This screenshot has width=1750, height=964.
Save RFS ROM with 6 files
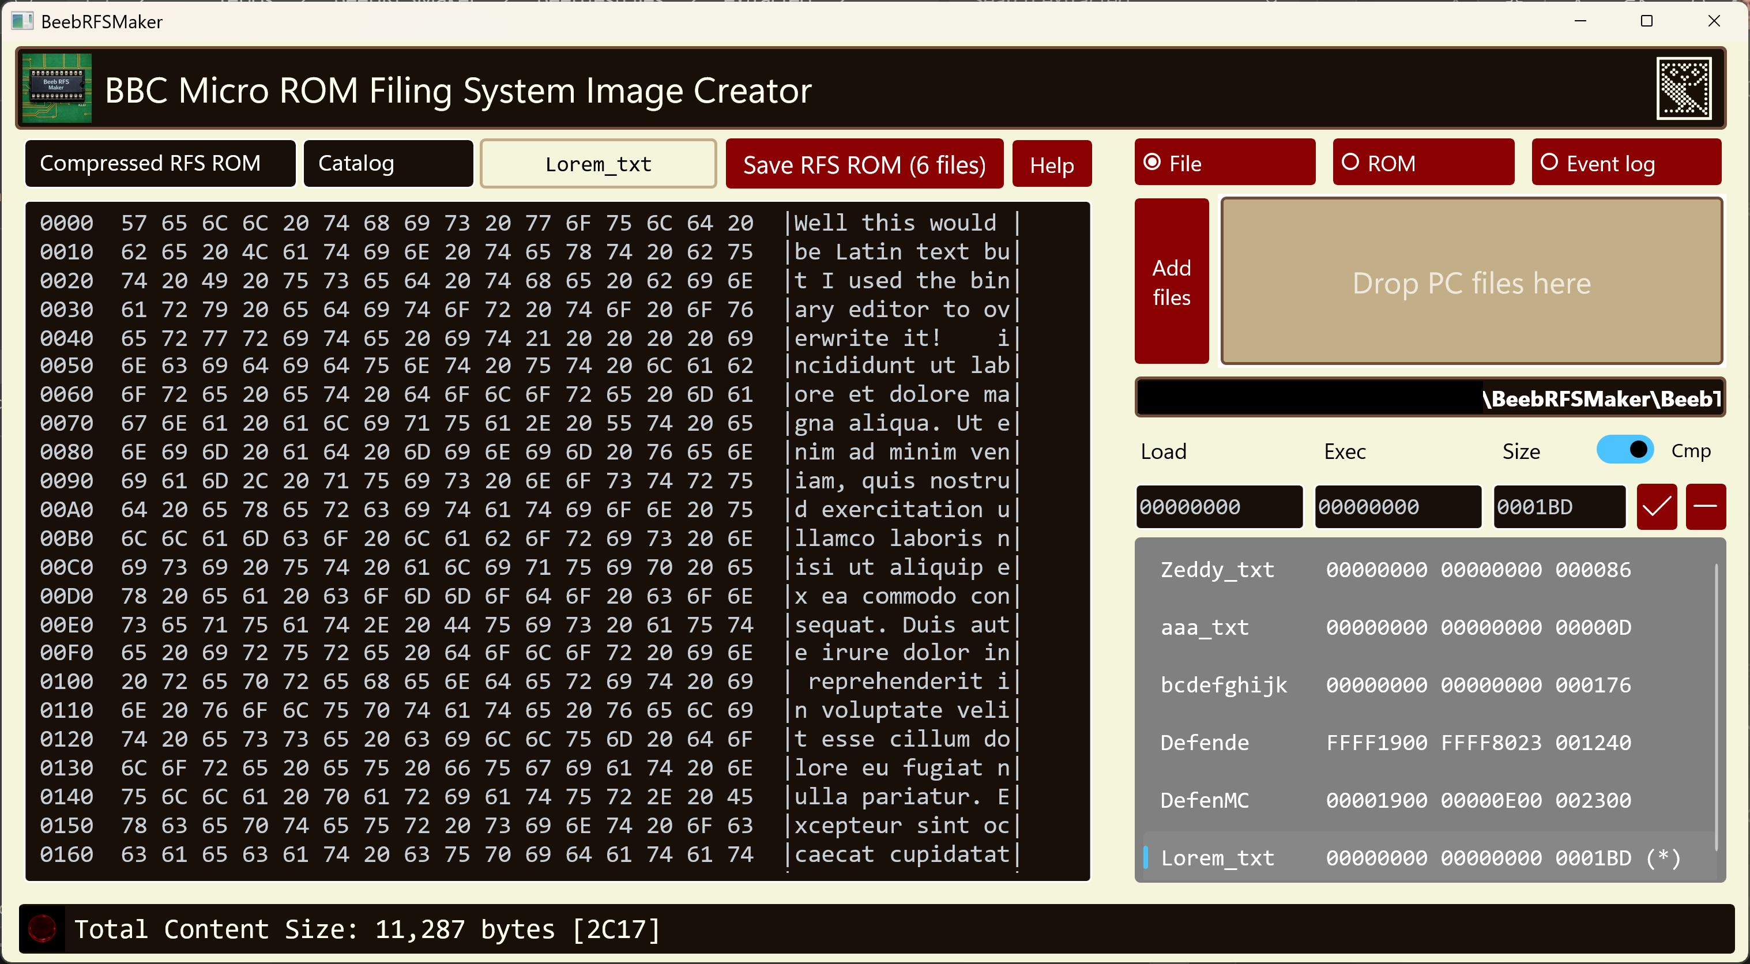tap(864, 164)
